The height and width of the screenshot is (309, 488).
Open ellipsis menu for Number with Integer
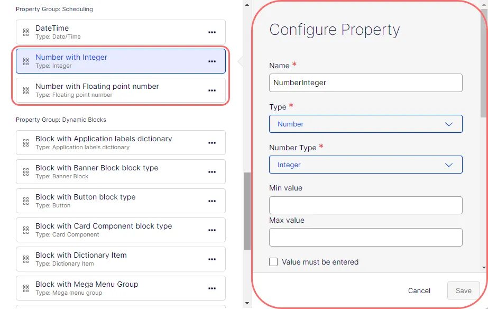[x=212, y=61]
